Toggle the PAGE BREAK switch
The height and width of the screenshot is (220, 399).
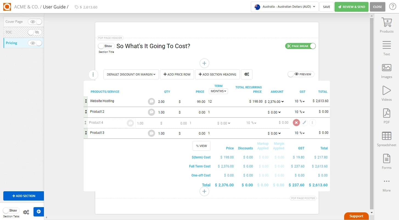pyautogui.click(x=300, y=46)
